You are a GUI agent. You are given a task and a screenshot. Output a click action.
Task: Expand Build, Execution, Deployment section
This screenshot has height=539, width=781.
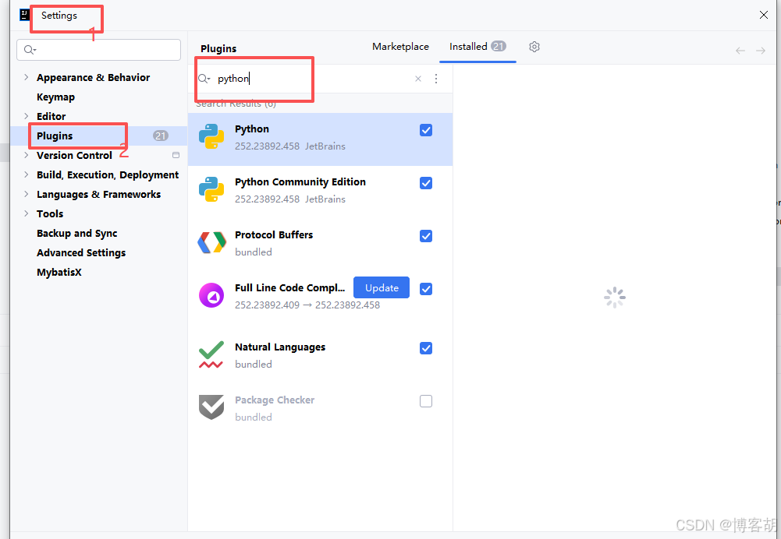(26, 174)
